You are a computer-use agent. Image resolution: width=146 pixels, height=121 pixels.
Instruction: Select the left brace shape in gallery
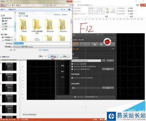tap(99, 13)
